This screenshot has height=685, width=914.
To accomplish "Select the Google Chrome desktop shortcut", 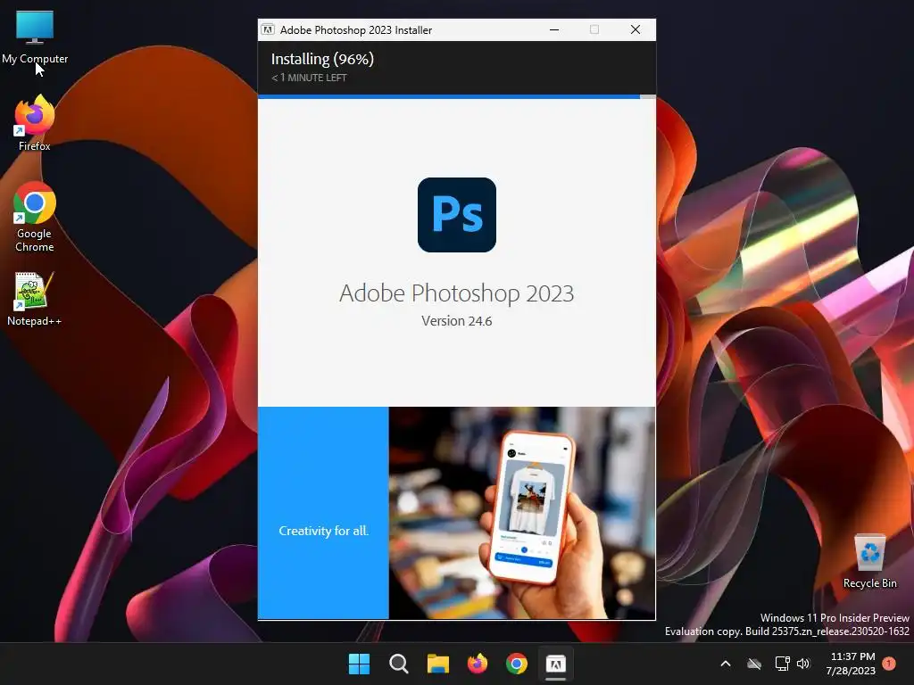I will (35, 217).
